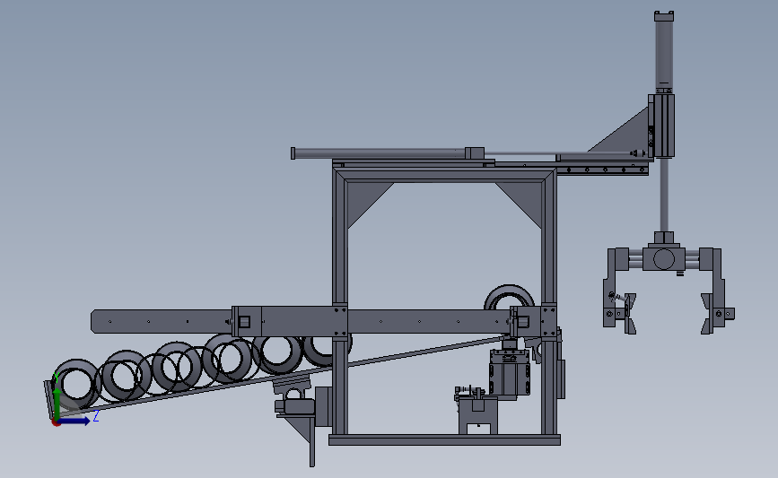Select the ring resting on top of the rail
Viewport: 778px width, 478px height.
tap(509, 297)
